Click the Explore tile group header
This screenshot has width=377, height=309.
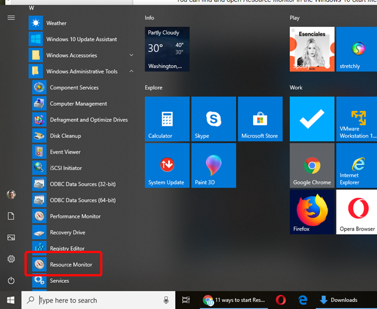(154, 87)
